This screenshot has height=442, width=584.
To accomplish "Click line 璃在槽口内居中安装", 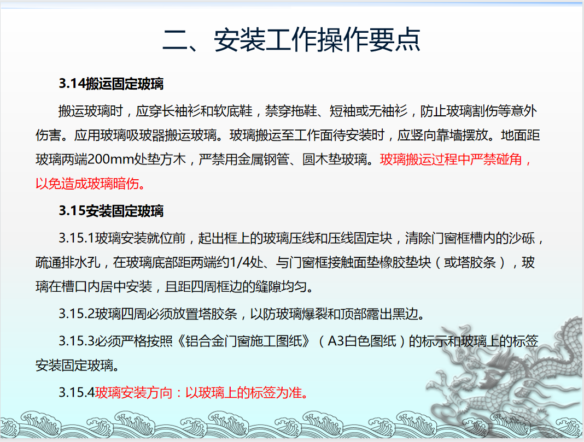I will [x=174, y=287].
